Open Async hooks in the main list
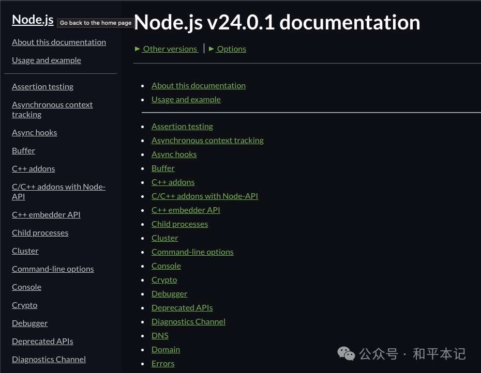The height and width of the screenshot is (373, 481). click(x=174, y=154)
